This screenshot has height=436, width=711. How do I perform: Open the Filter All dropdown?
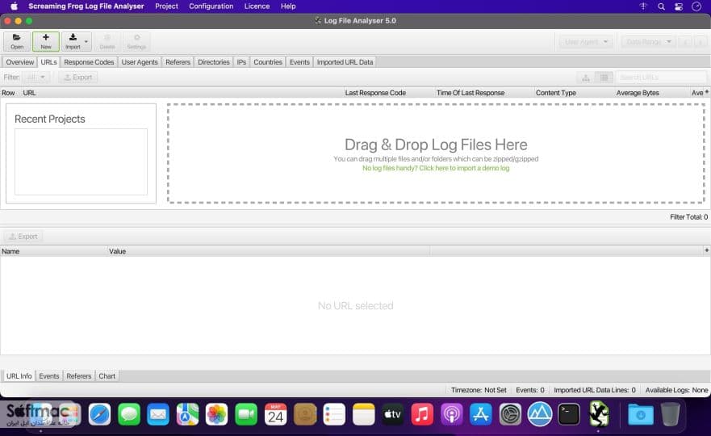pos(36,78)
